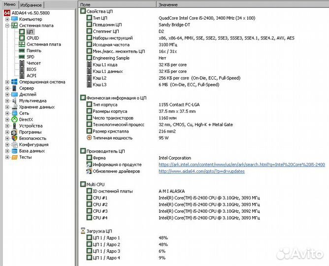Image resolution: width=329 pixels, height=266 pixels.
Task: Expand the Операционная система node
Action: (x=7, y=82)
